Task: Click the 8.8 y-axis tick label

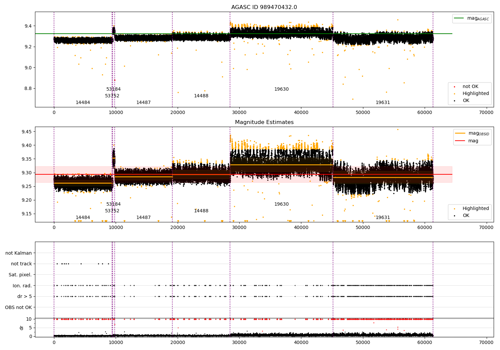Action: pos(28,89)
